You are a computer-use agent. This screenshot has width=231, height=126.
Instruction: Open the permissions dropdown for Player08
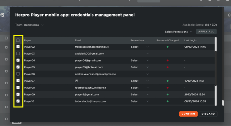click(x=140, y=88)
